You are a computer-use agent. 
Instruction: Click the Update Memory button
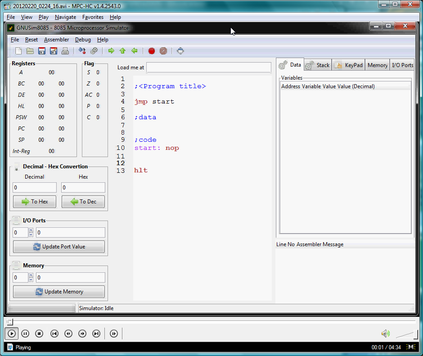click(x=59, y=292)
